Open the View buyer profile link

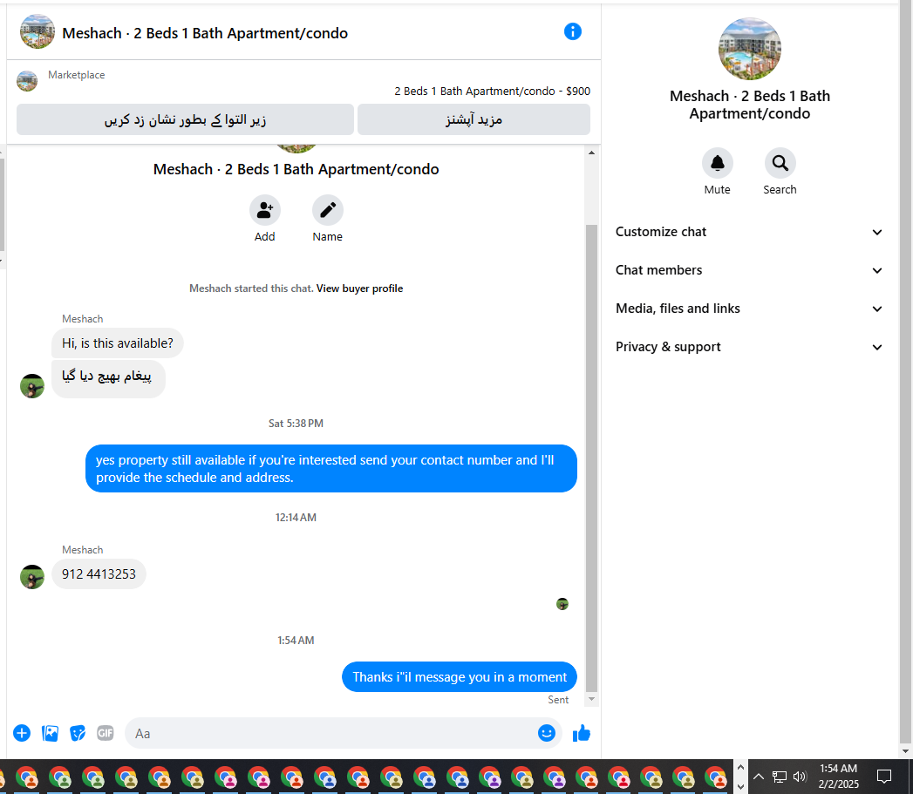359,288
